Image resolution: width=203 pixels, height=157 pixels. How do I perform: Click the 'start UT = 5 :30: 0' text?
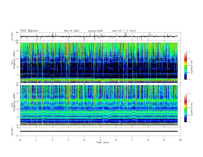pyautogui.click(x=124, y=31)
